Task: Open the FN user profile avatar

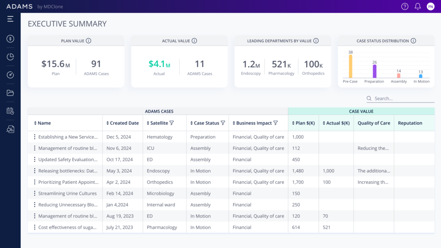Action: coord(430,6)
